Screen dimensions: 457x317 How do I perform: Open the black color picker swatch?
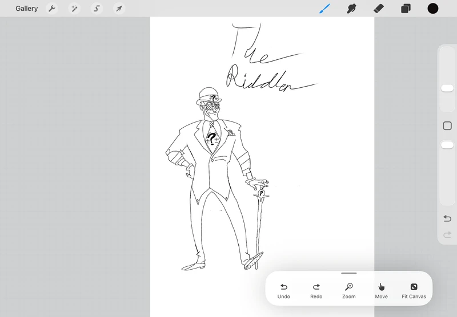coord(433,9)
